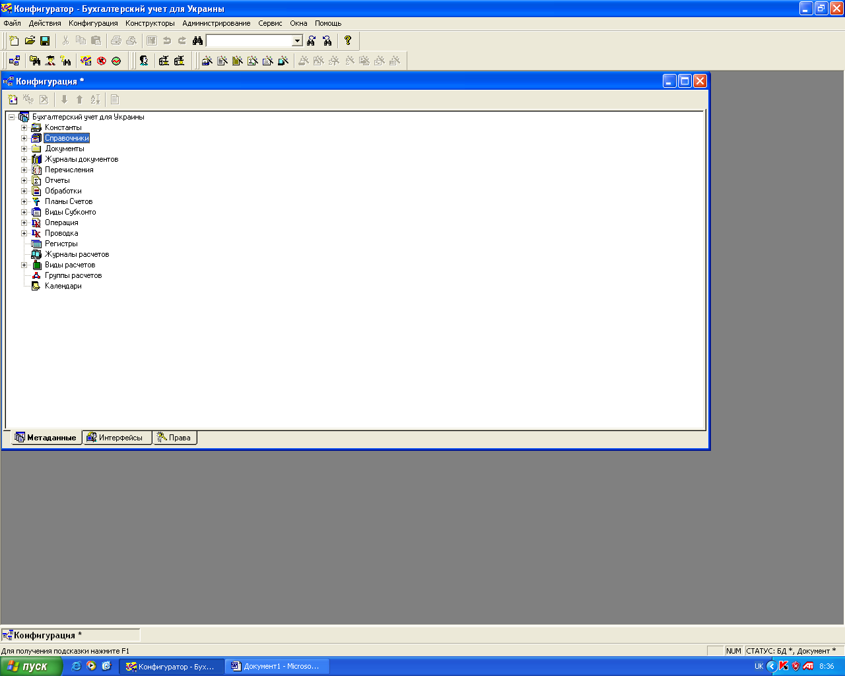This screenshot has height=676, width=845.
Task: Click the ATI tray icon
Action: tap(808, 666)
